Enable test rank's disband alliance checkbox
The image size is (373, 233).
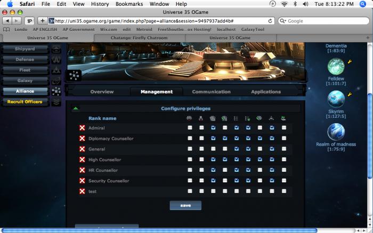(190, 191)
